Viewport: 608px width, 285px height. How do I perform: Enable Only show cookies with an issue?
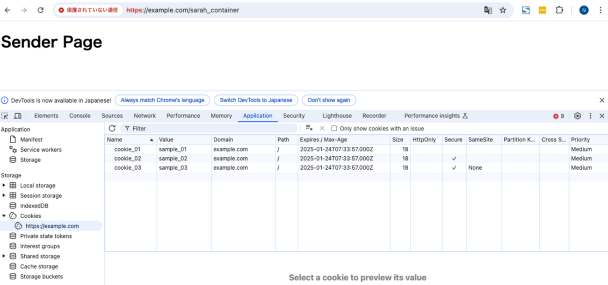tap(334, 129)
